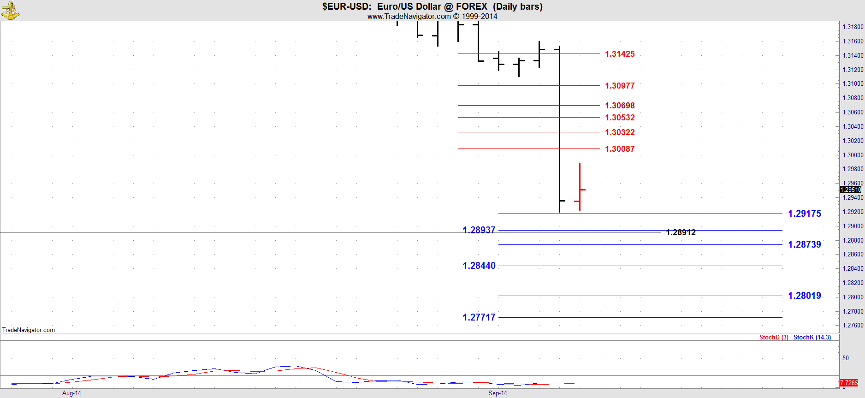The width and height of the screenshot is (865, 398).
Task: Select the 1.30322 red level label
Action: point(620,132)
